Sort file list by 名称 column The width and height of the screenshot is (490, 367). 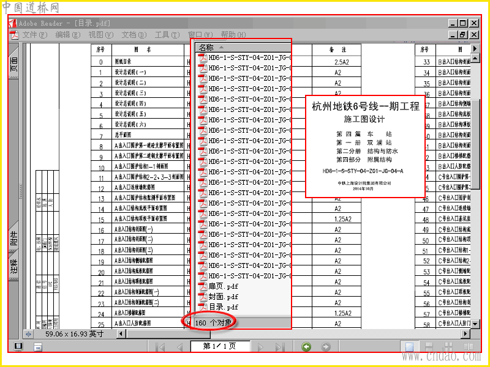[x=243, y=48]
